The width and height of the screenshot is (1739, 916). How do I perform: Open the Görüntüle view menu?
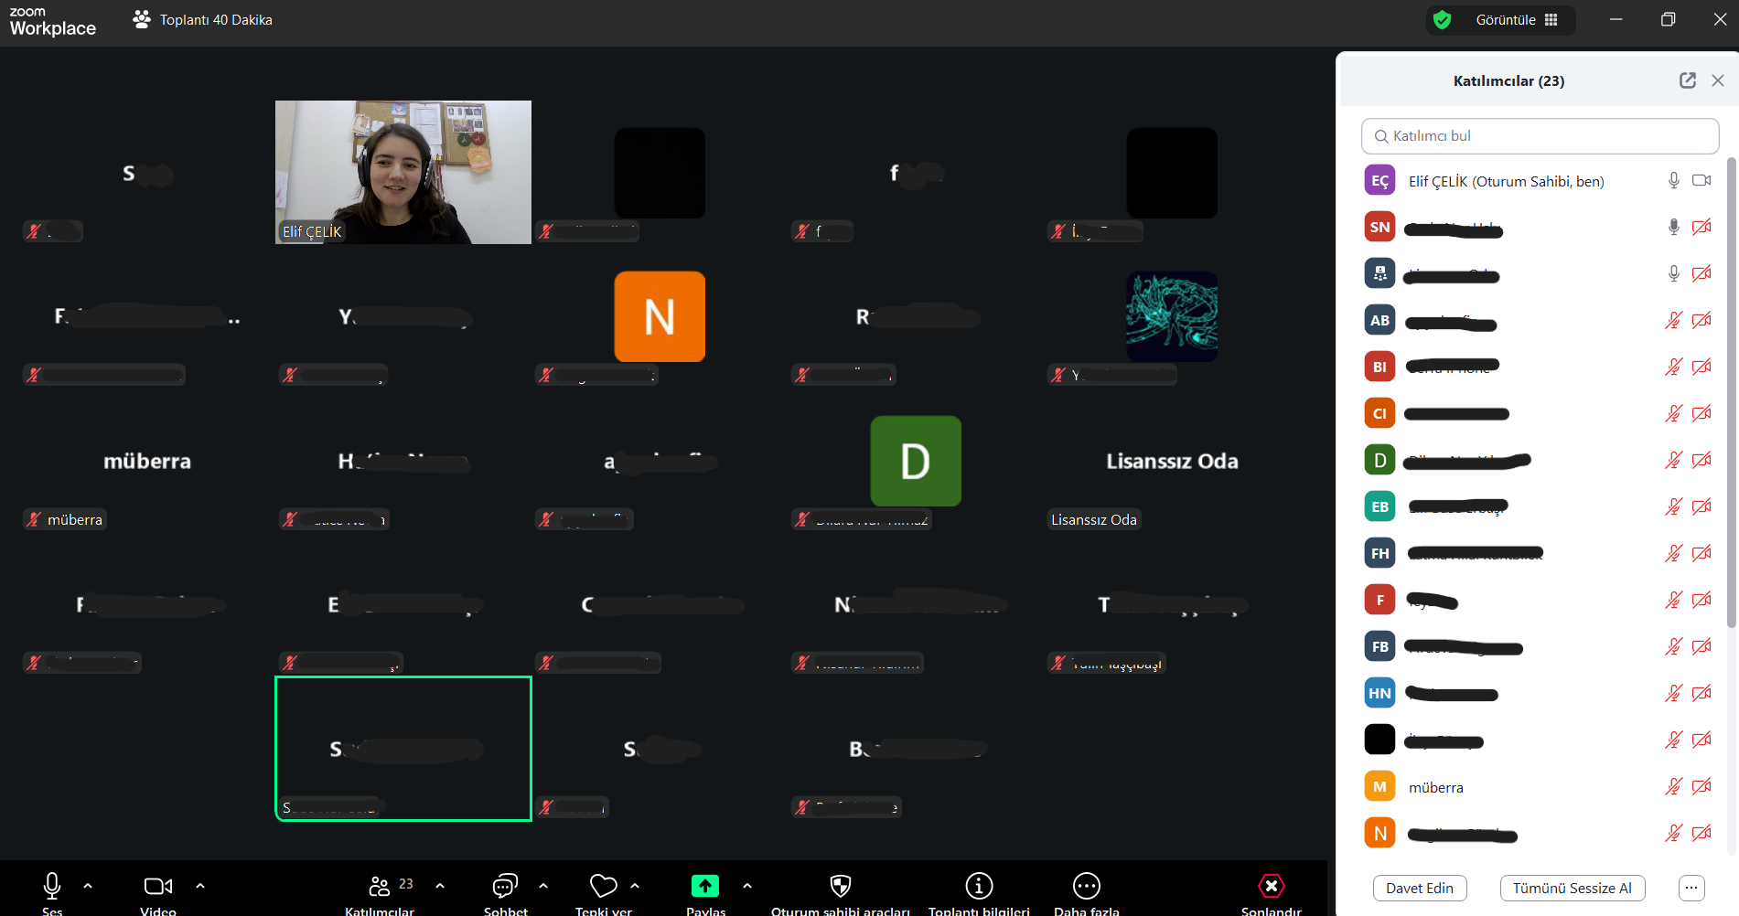(1516, 20)
